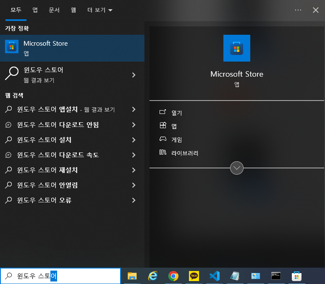Switch to the 문서 tab

[x=54, y=10]
